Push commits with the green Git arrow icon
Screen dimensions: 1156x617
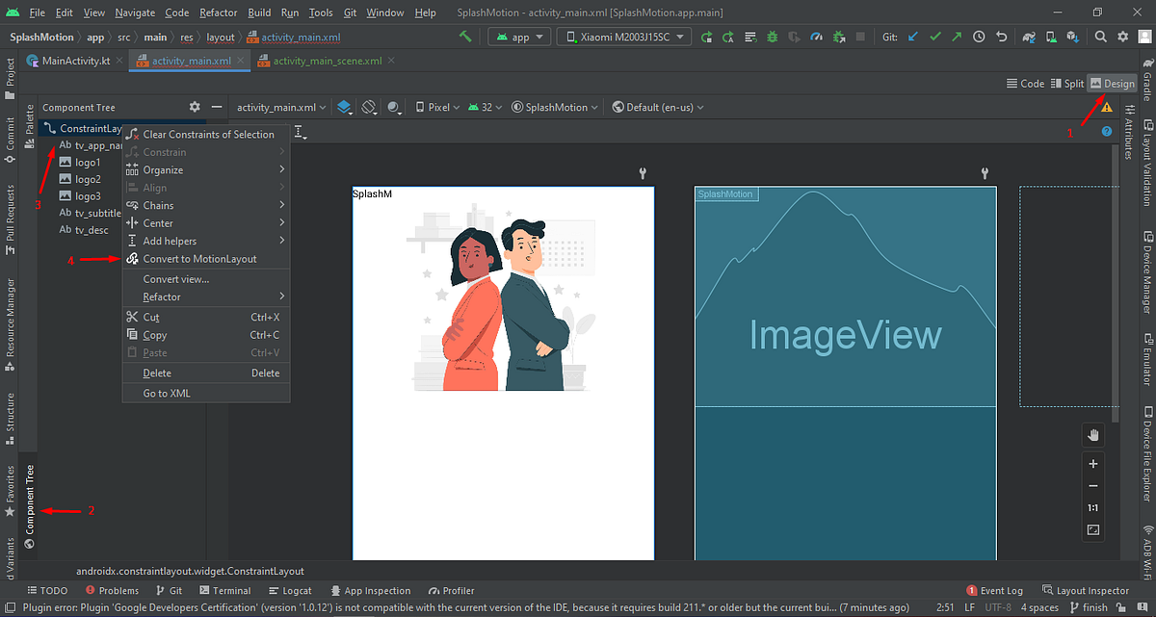[x=956, y=36]
